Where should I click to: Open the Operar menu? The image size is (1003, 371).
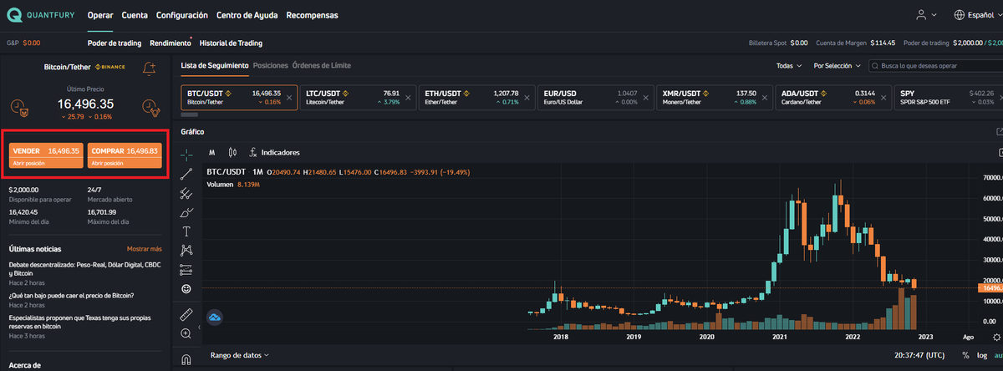(100, 15)
